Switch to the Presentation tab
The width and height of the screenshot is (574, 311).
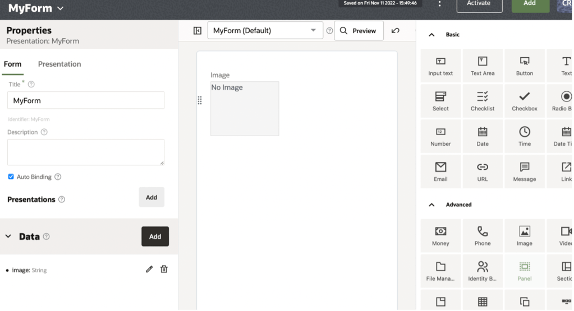click(x=59, y=64)
